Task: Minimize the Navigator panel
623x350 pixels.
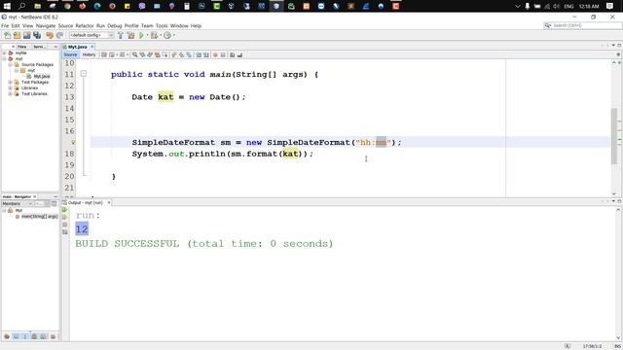Action: tap(55, 196)
